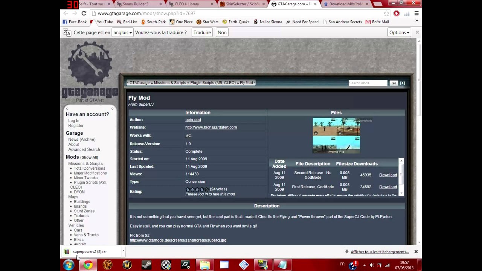The height and width of the screenshot is (271, 482).
Task: Open the gtamods.de superci.jpg link
Action: tap(178, 240)
